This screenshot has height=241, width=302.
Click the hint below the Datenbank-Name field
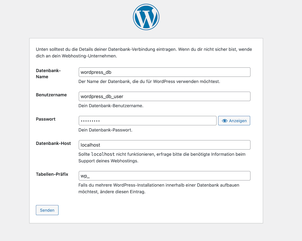(149, 82)
